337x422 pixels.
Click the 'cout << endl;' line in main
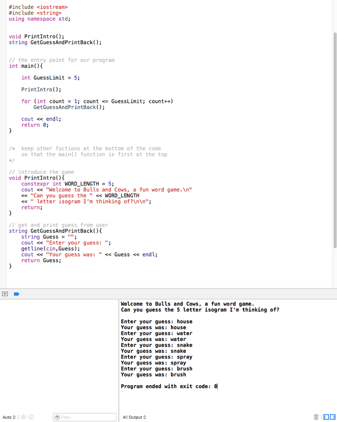click(x=41, y=119)
